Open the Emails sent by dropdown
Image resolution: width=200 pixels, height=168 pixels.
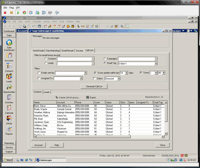(x=85, y=73)
